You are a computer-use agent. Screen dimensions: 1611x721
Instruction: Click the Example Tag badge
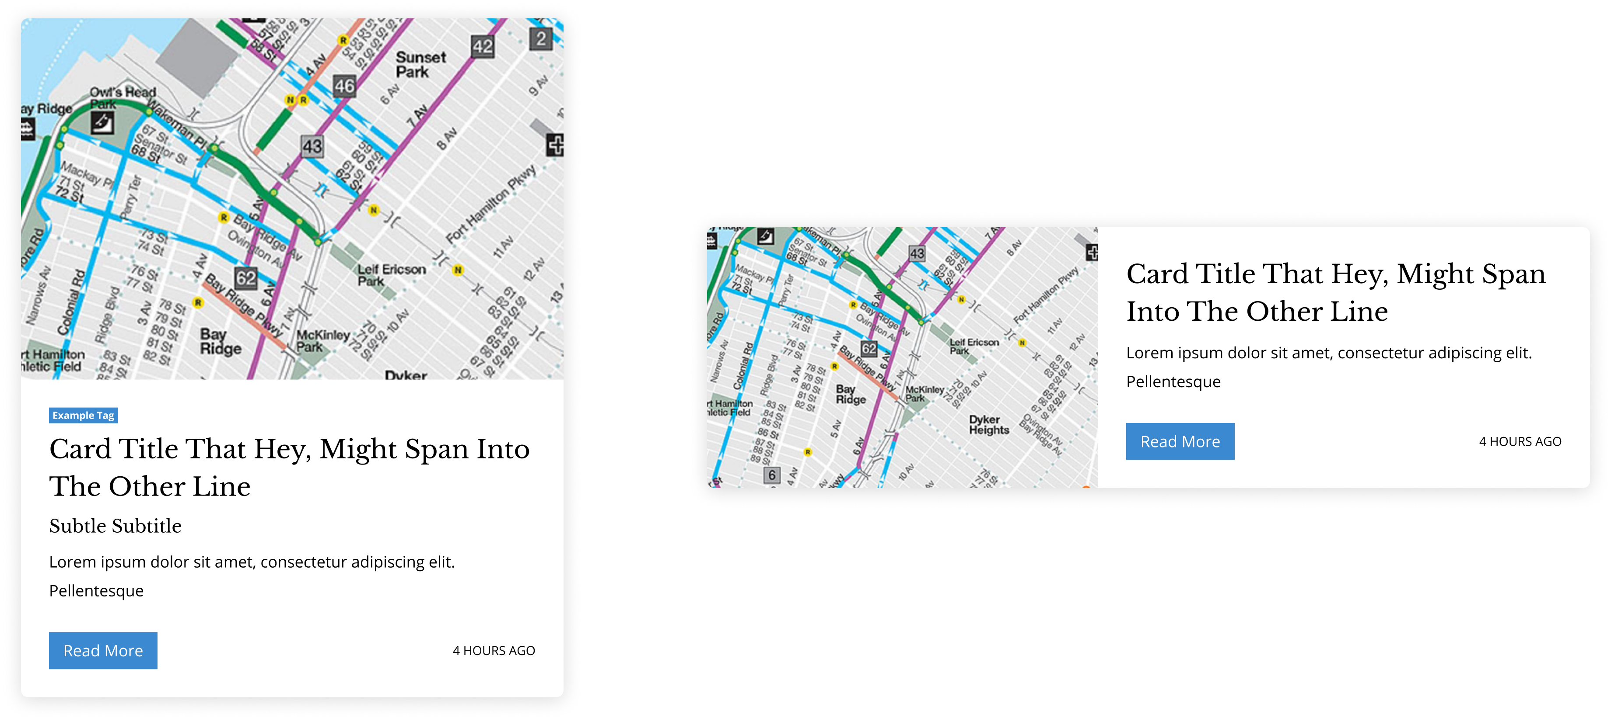pos(83,416)
